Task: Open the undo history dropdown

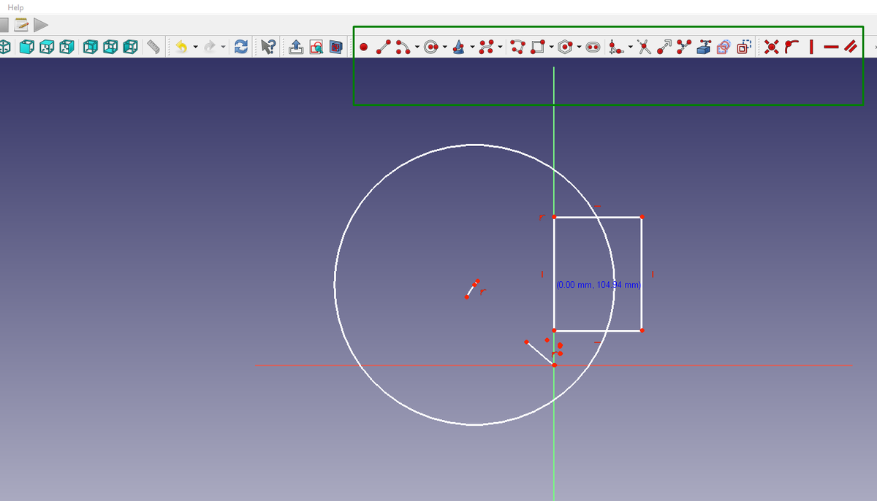Action: click(x=195, y=47)
